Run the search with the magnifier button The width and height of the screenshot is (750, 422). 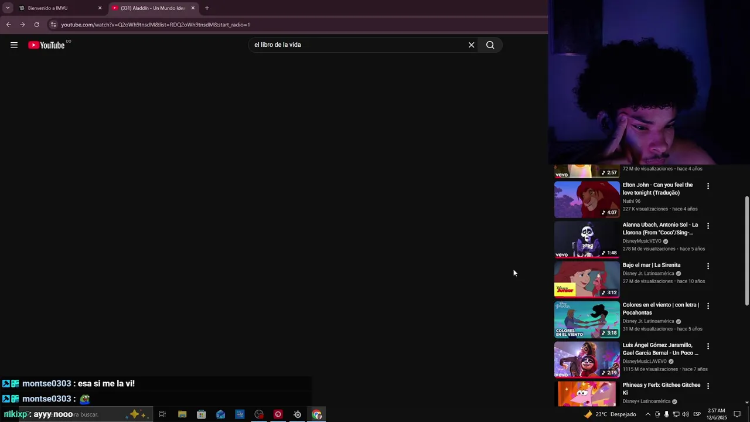point(490,45)
